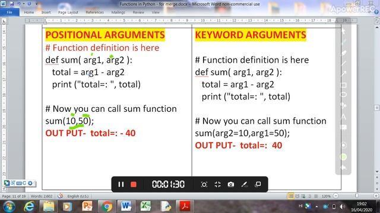Toggle ruler button above vertical scrollbar

tap(377, 21)
